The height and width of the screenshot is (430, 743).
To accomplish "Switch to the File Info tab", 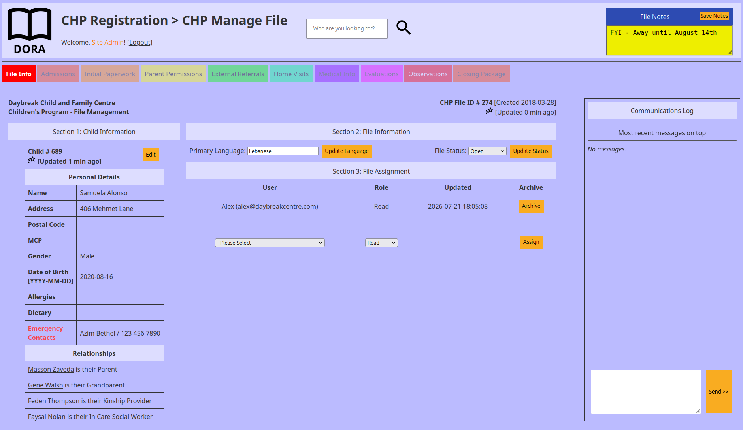I will click(x=19, y=74).
